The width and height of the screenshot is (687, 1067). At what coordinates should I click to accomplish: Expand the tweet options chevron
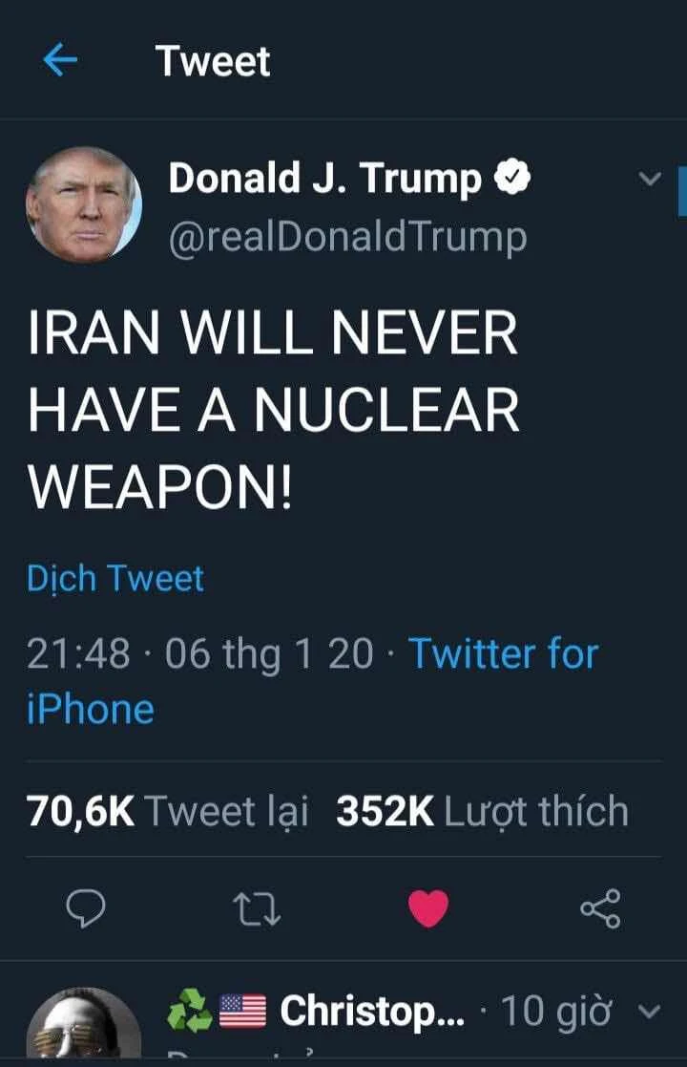pyautogui.click(x=650, y=179)
